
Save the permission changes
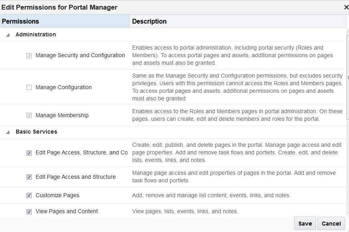(305, 224)
